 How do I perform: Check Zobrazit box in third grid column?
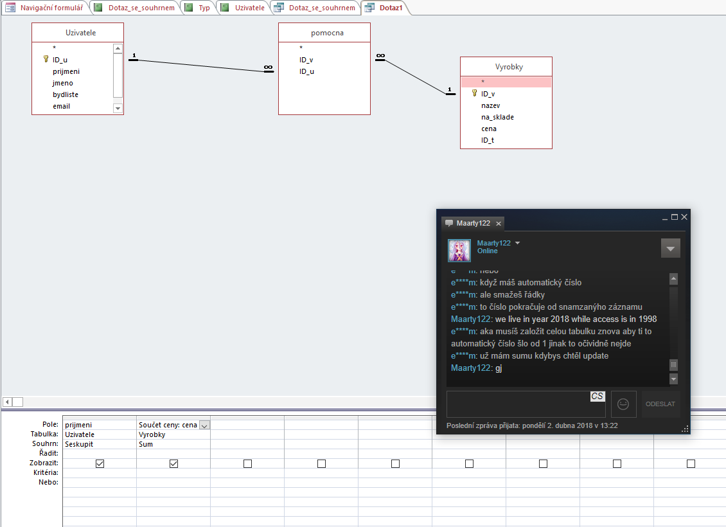tap(248, 463)
